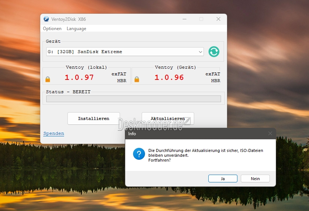Click the lock icon beside Ventoy lokal version
This screenshot has height=211, width=309.
click(48, 79)
